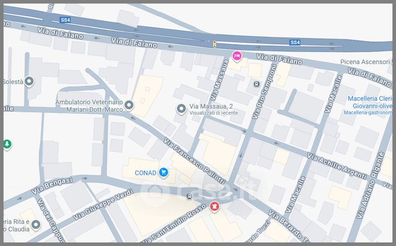The image size is (396, 246).
Task: Click the Solestà location pin
Action: pyautogui.click(x=29, y=82)
